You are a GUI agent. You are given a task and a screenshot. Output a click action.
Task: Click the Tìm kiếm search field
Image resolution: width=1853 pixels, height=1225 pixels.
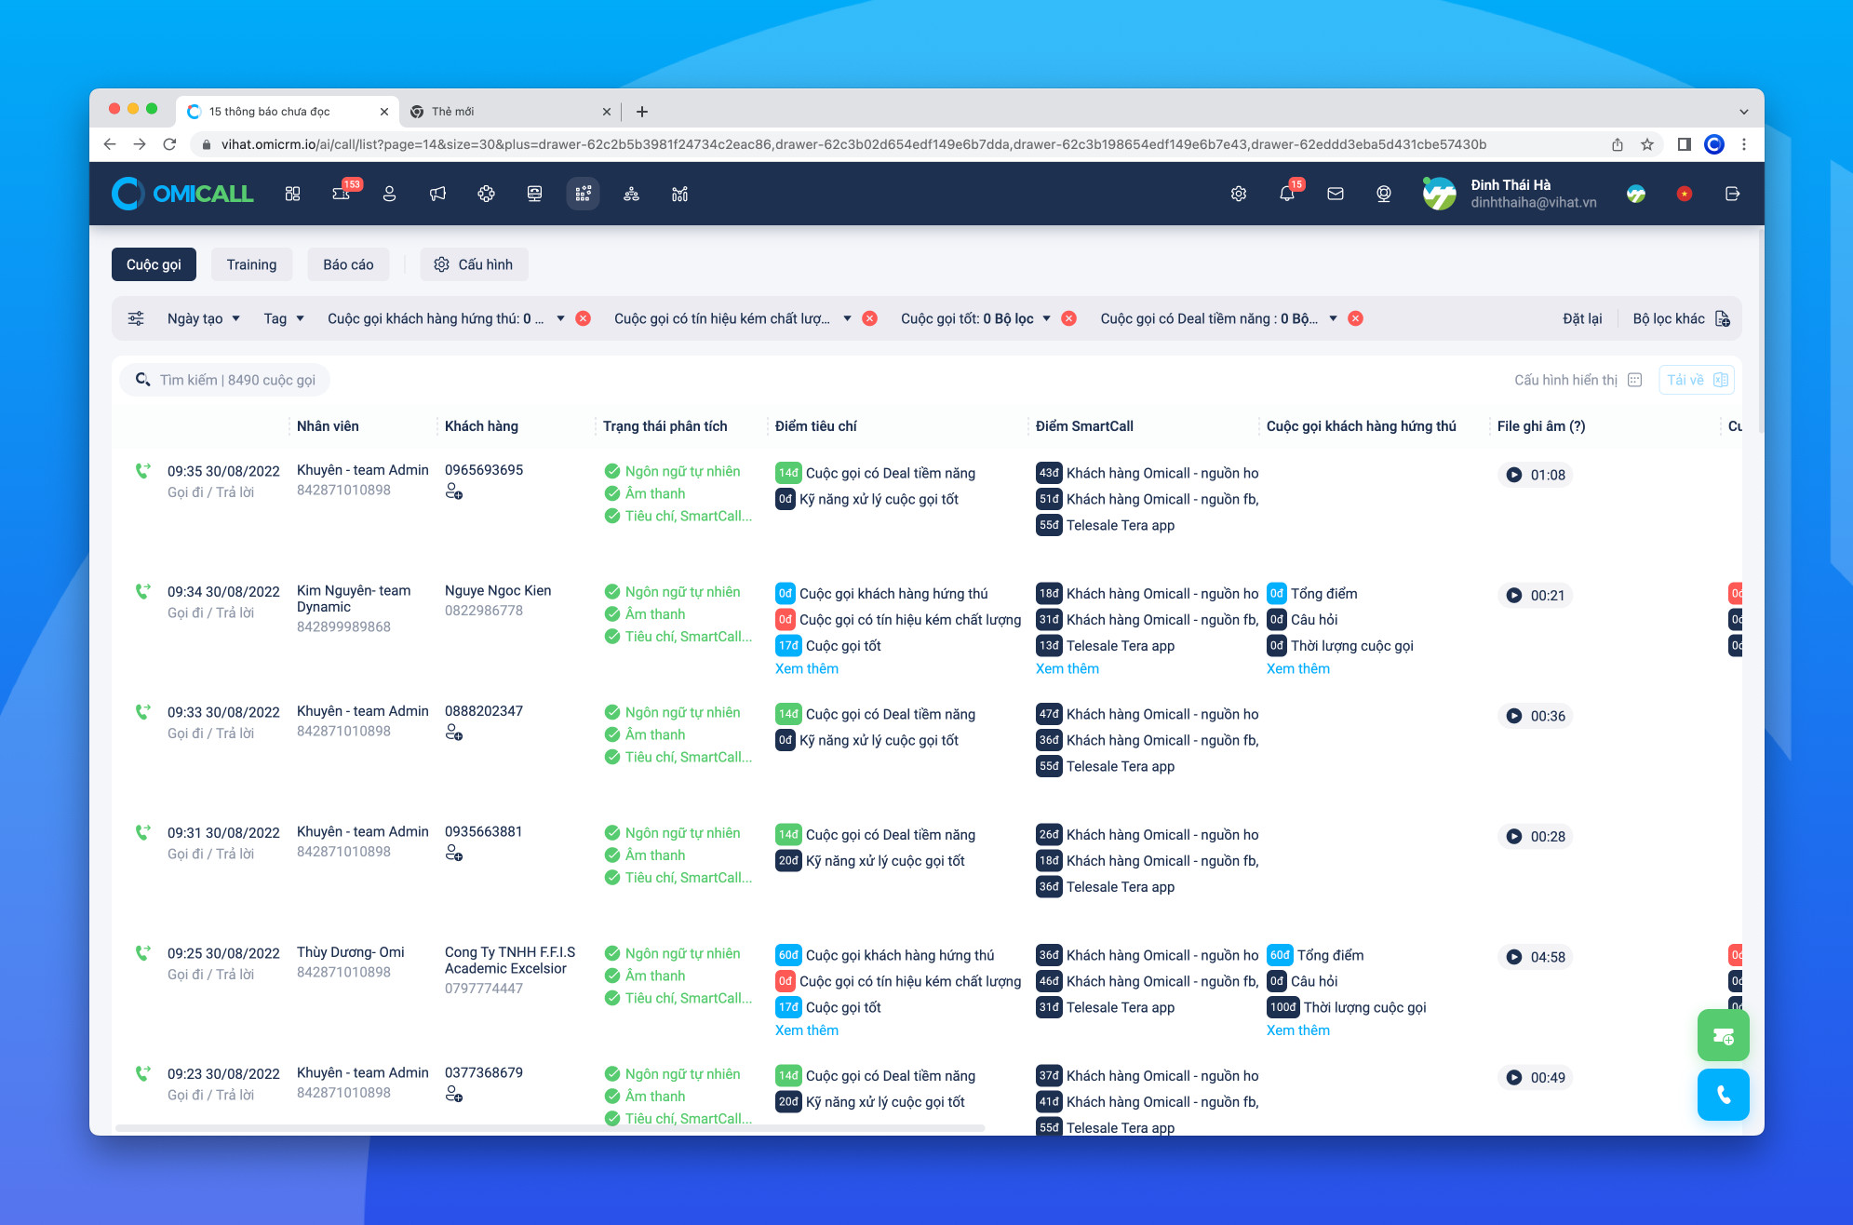(224, 380)
